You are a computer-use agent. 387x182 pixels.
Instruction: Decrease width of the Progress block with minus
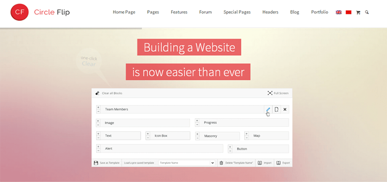pyautogui.click(x=197, y=124)
